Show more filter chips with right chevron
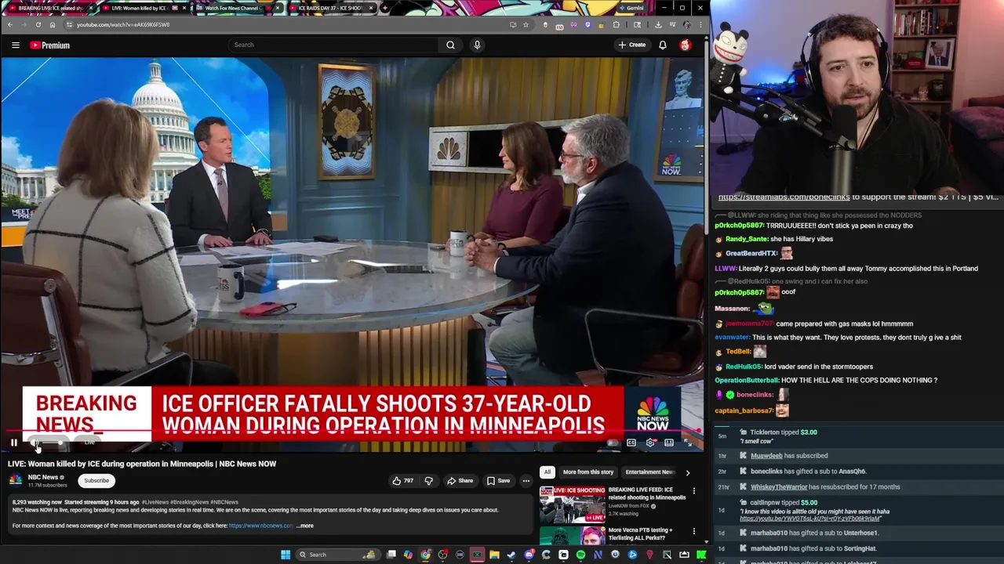1004x564 pixels. point(688,472)
